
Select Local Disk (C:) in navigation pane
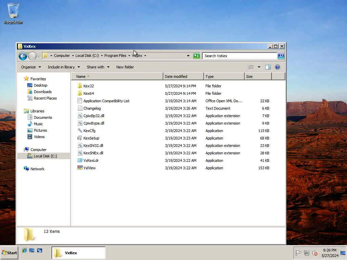tap(44, 156)
